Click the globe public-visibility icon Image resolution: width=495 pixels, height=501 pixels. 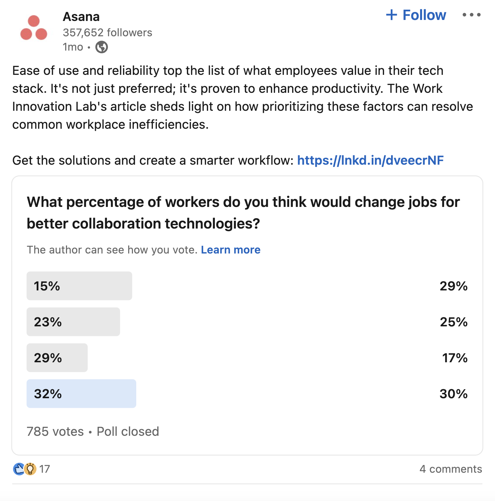coord(101,47)
